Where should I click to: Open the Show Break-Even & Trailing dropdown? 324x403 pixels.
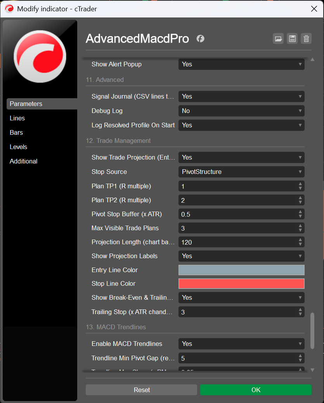coord(241,298)
